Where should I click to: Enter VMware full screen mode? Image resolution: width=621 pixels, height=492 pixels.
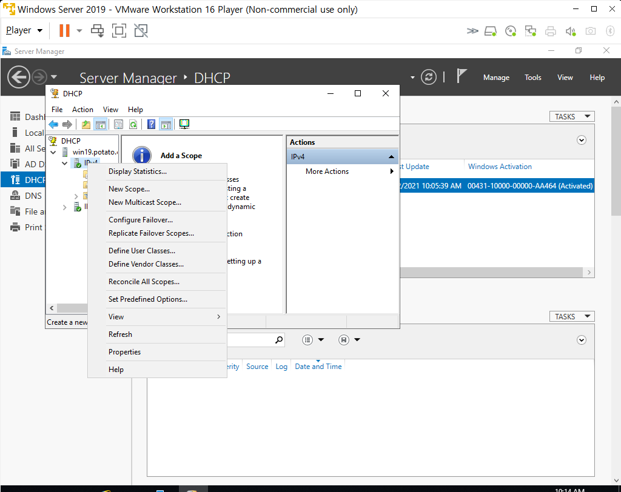click(x=119, y=30)
